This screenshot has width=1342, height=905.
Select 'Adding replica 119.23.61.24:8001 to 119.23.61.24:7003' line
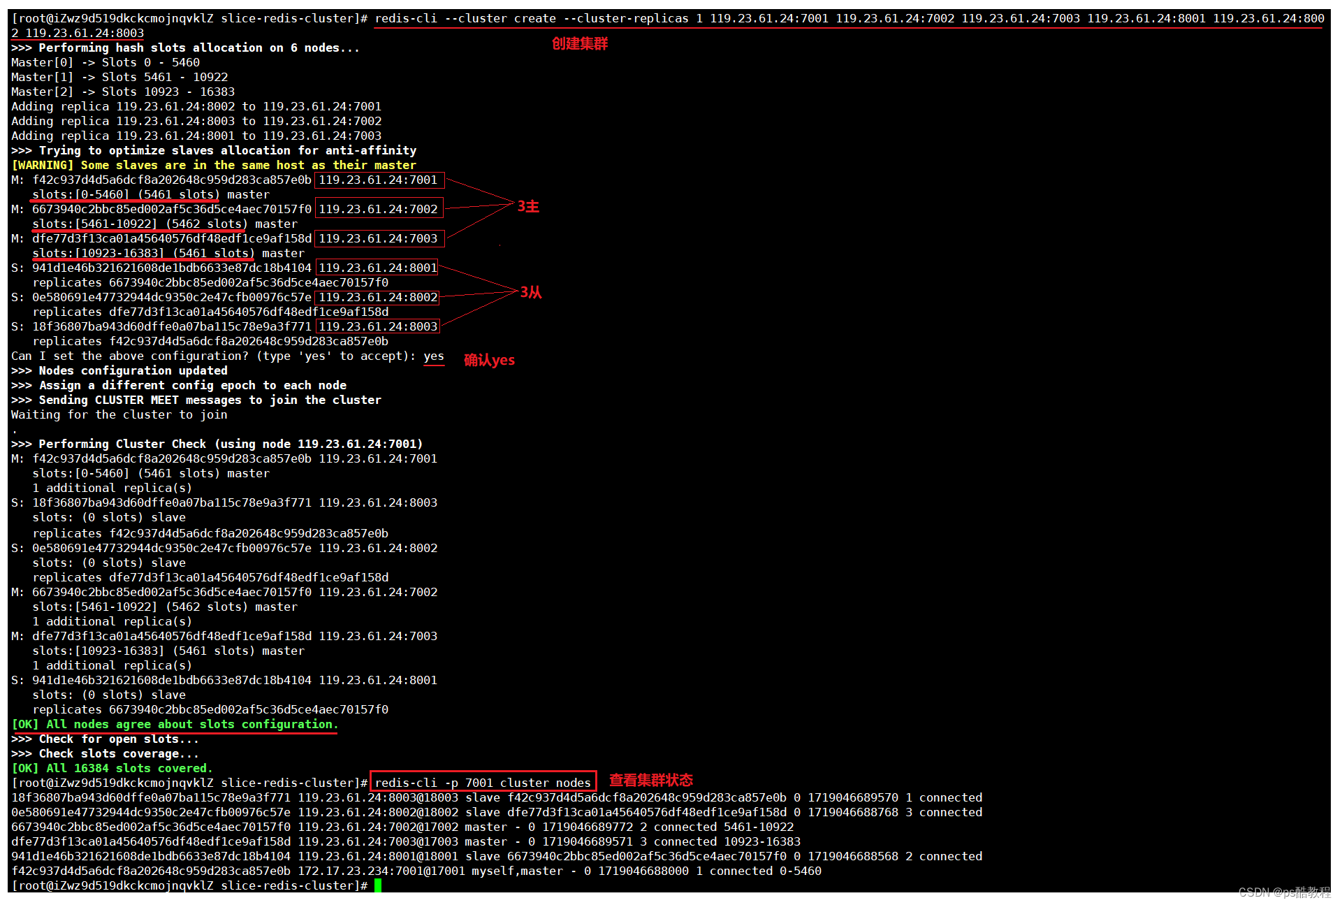196,136
